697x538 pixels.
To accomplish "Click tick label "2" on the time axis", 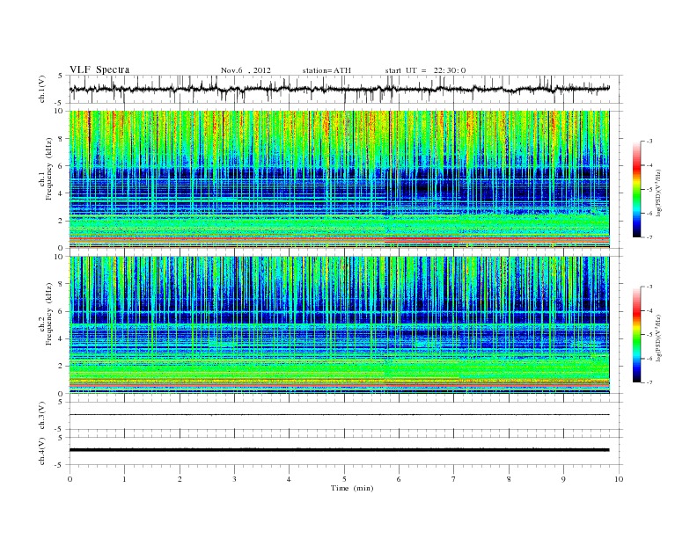I will pyautogui.click(x=180, y=479).
